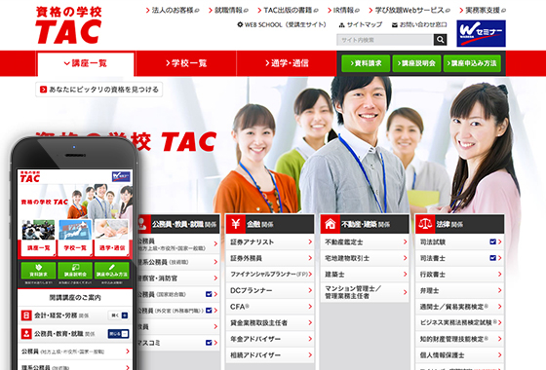Tap 通学・通信 thumbnail in phone mockup

pyautogui.click(x=112, y=238)
